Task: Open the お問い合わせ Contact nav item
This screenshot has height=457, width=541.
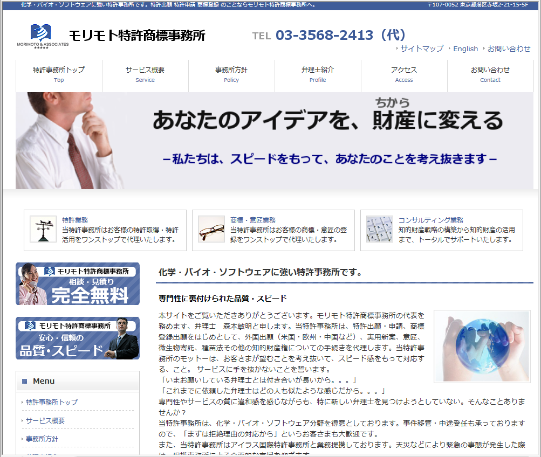Action: [490, 75]
